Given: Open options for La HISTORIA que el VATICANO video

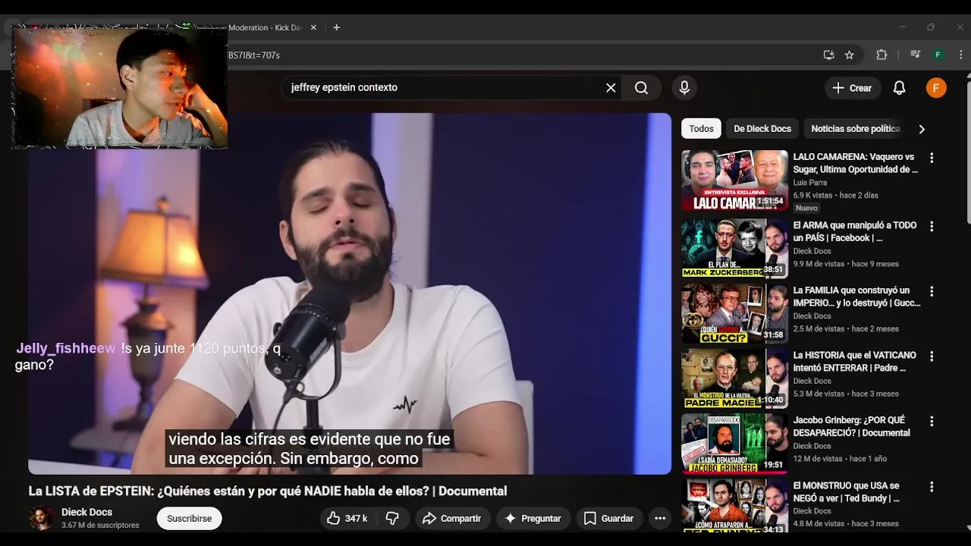Looking at the screenshot, I should coord(932,356).
